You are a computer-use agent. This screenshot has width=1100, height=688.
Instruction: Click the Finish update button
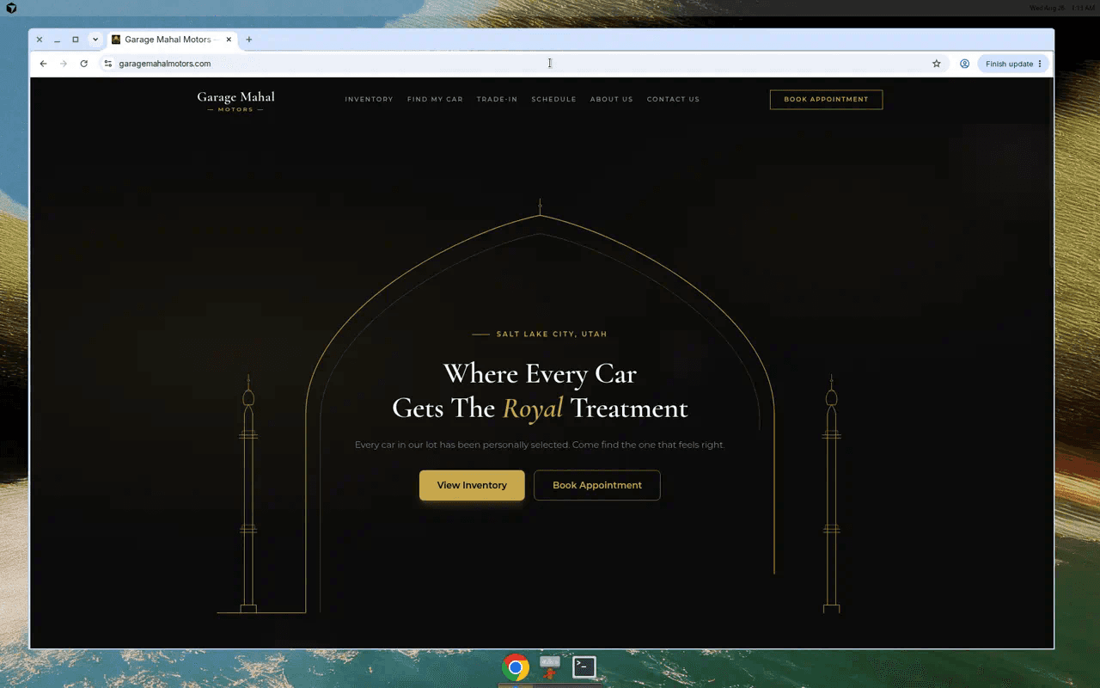tap(1014, 64)
